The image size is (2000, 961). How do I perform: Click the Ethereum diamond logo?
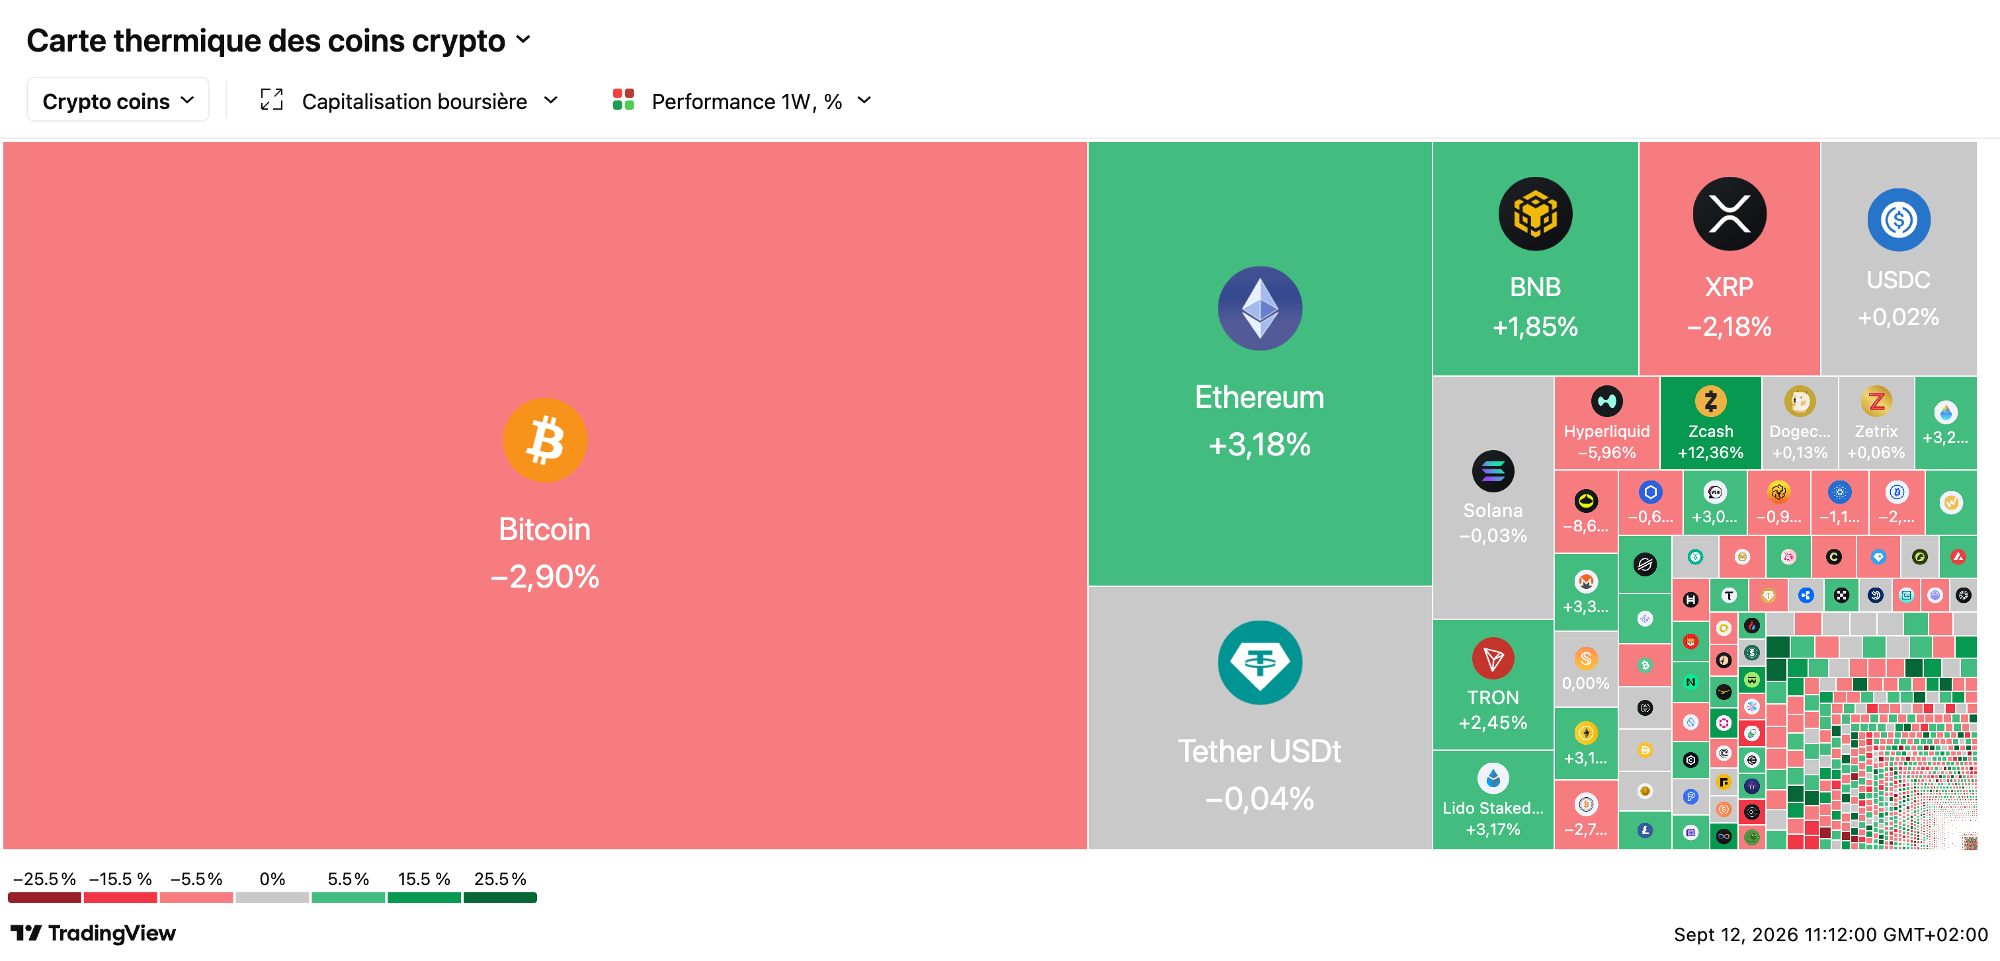[1259, 308]
